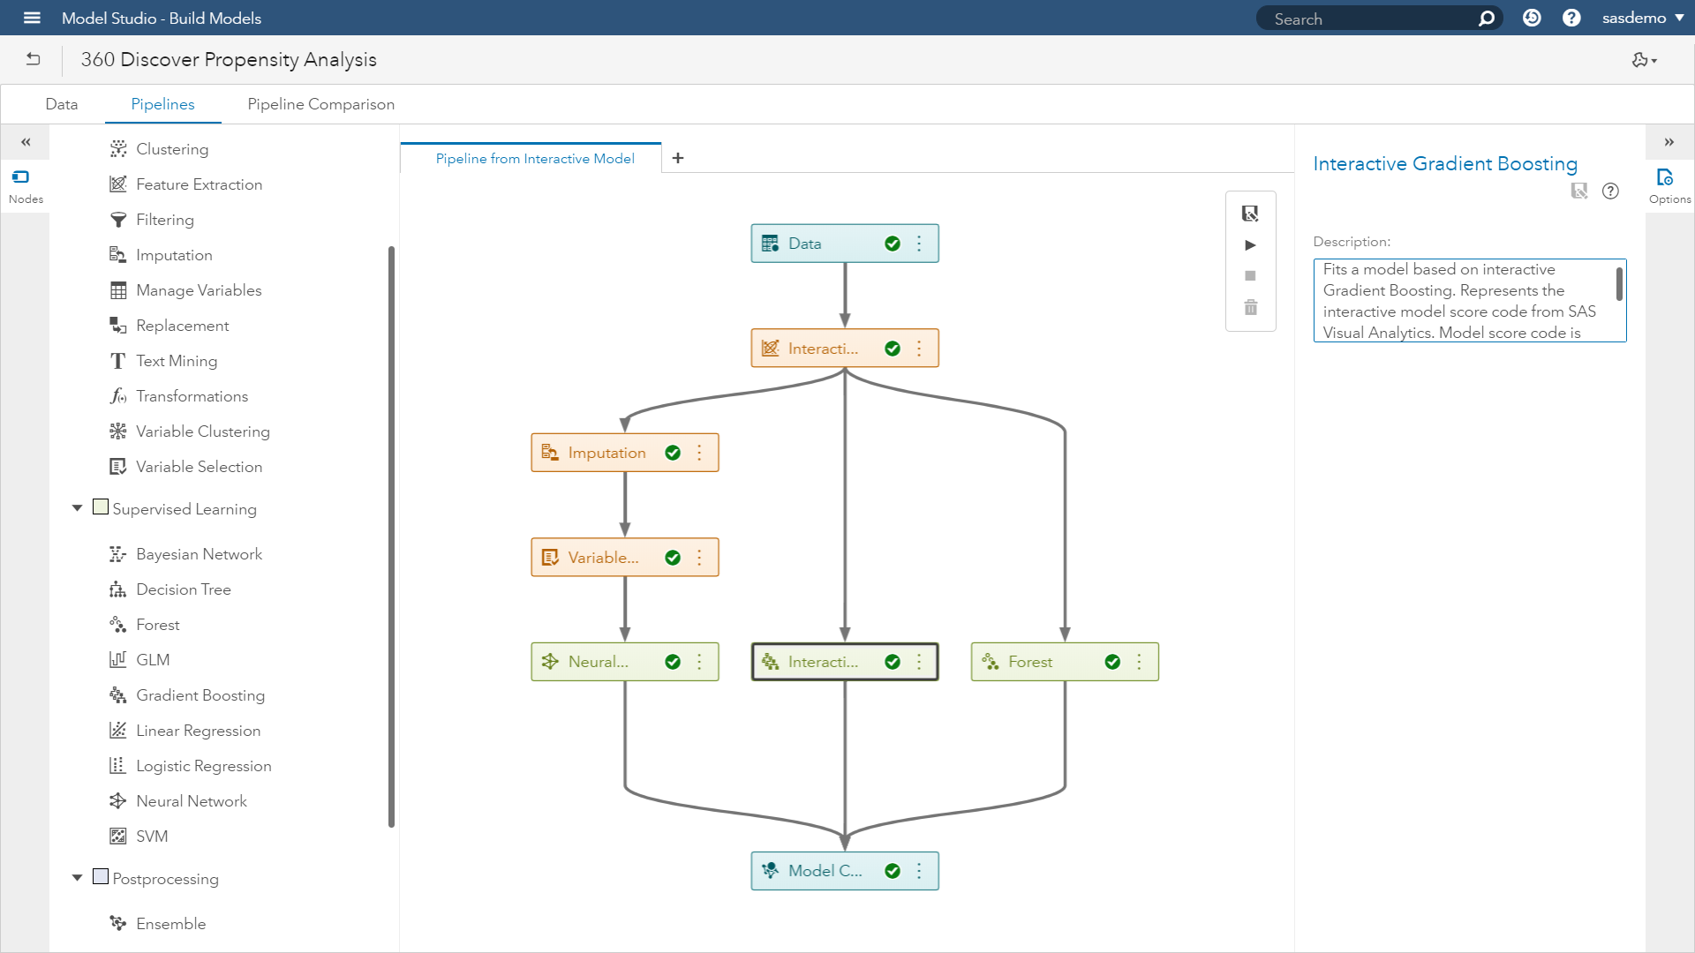The height and width of the screenshot is (953, 1695).
Task: Click the Variable Selection node in sidebar
Action: [199, 465]
